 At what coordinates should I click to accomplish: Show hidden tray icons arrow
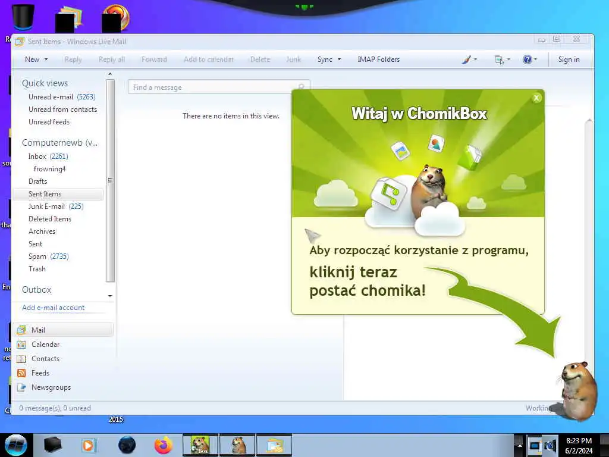pyautogui.click(x=520, y=445)
